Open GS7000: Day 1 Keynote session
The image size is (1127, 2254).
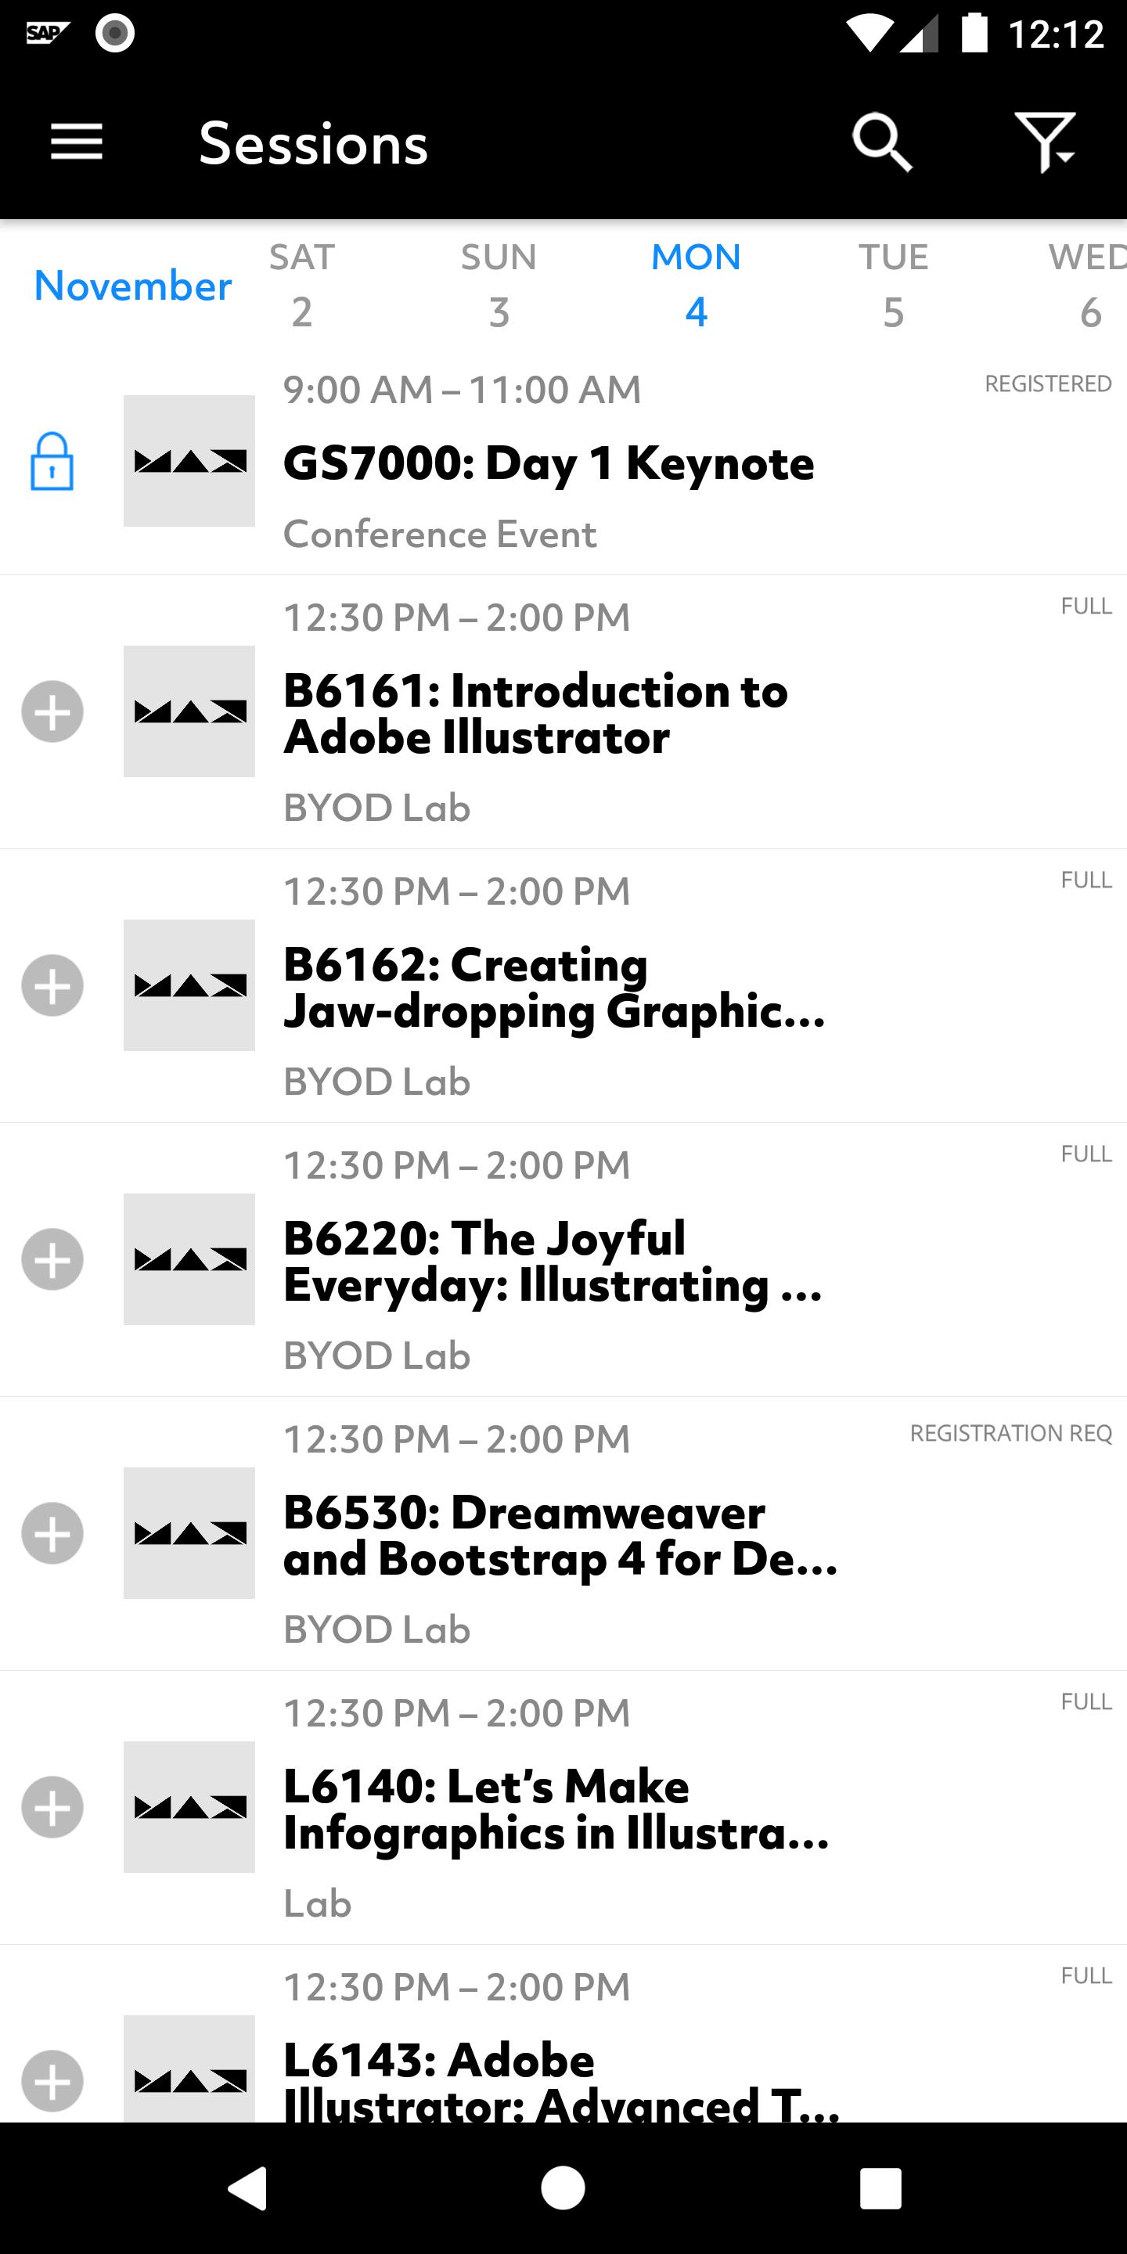[x=549, y=463]
